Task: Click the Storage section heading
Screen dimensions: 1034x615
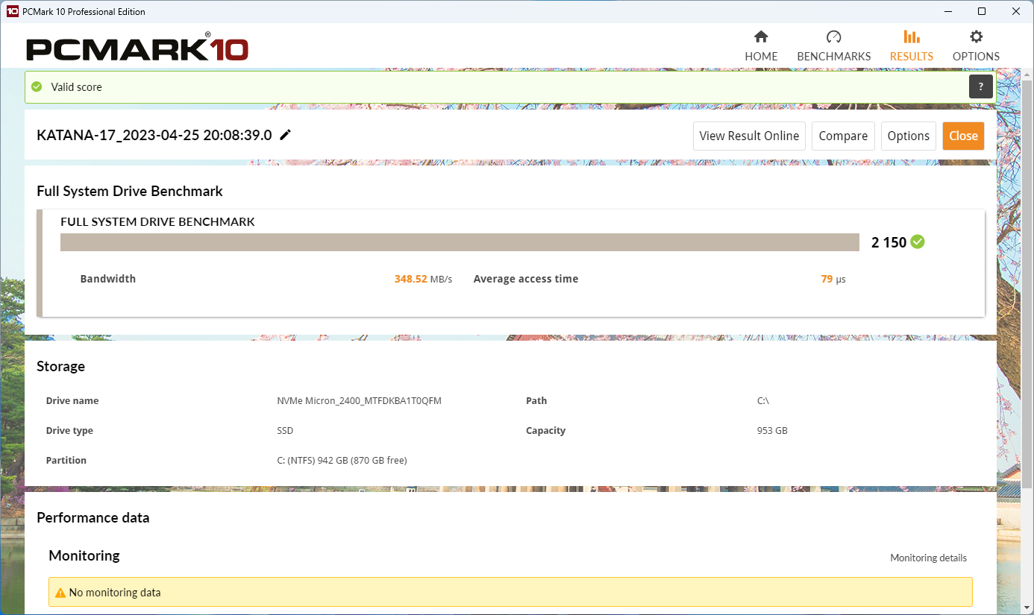Action: pyautogui.click(x=60, y=366)
